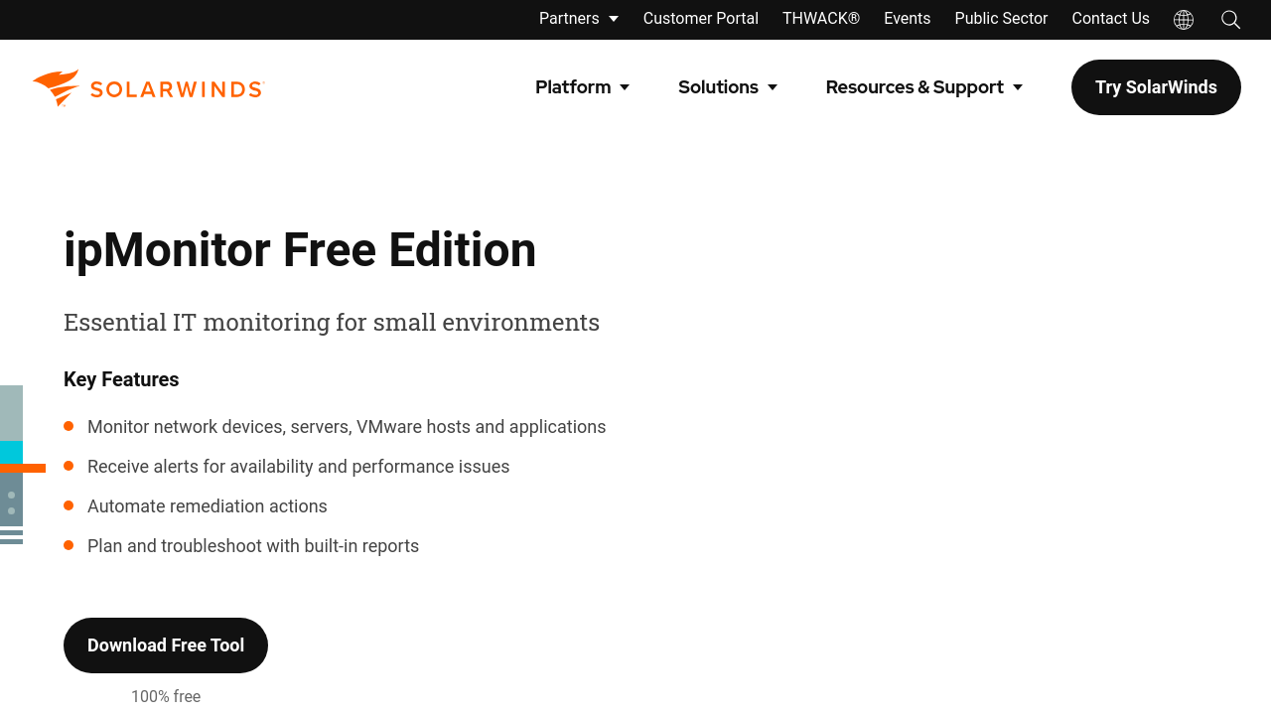
Task: Select Events in the top bar
Action: (x=907, y=19)
